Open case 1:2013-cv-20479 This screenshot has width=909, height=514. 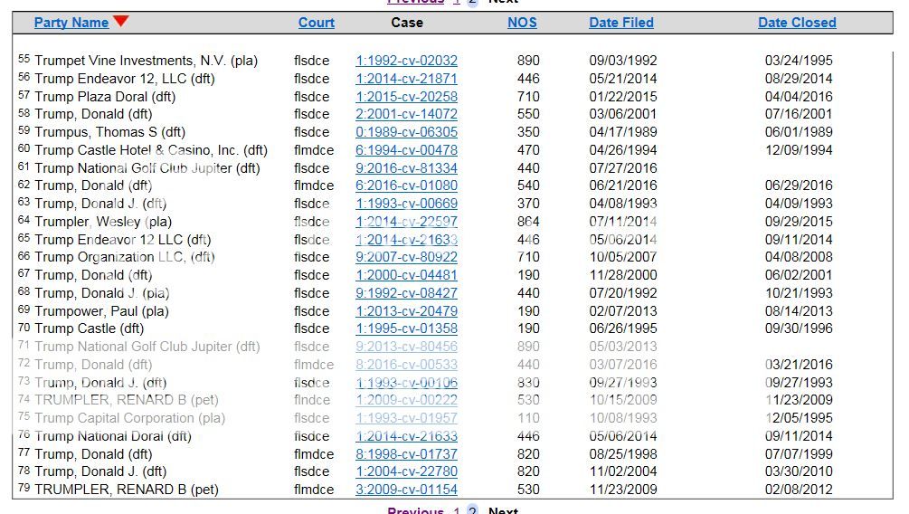pyautogui.click(x=406, y=310)
